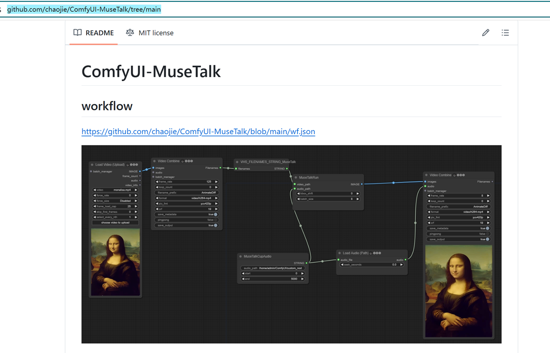Viewport: 550px width, 353px height.
Task: Click the scales icon beside MIT license
Action: point(129,33)
